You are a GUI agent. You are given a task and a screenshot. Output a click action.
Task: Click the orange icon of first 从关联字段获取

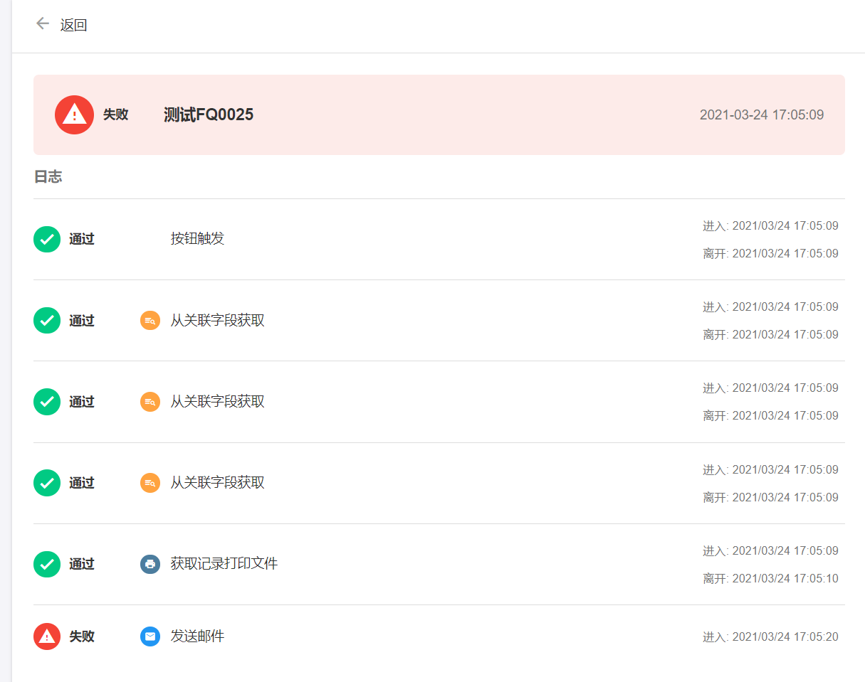point(150,321)
